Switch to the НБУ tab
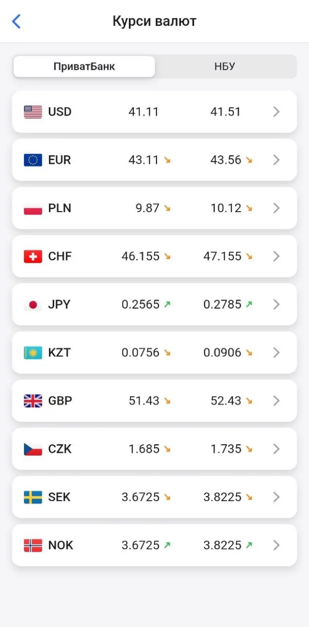Viewport: 309px width, 627px height. coord(225,66)
